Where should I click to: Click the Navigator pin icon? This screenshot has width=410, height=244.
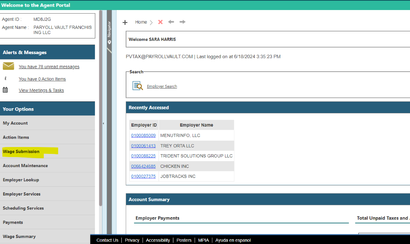[x=109, y=42]
